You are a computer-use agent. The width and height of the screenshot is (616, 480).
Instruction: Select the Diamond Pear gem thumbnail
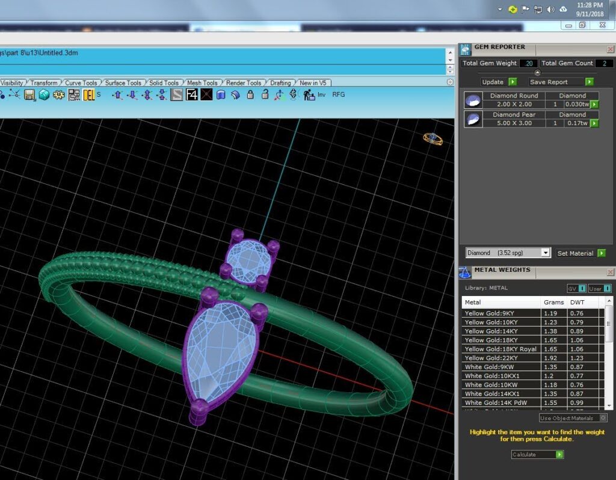pyautogui.click(x=473, y=118)
